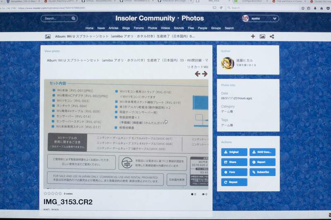Viewport: 331px width, 220px height.
Task: Open the album link above the photo
Action: tap(127, 63)
